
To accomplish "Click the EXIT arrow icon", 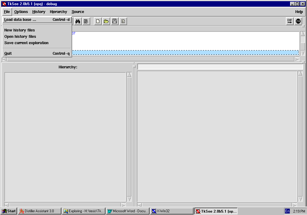I will click(x=289, y=21).
